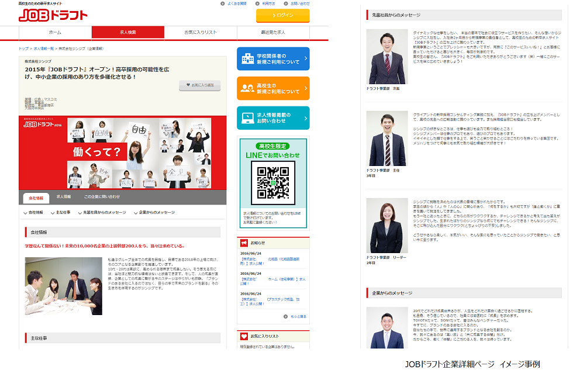Click the 高校生限定 green label
This screenshot has height=377, width=573.
[272, 146]
